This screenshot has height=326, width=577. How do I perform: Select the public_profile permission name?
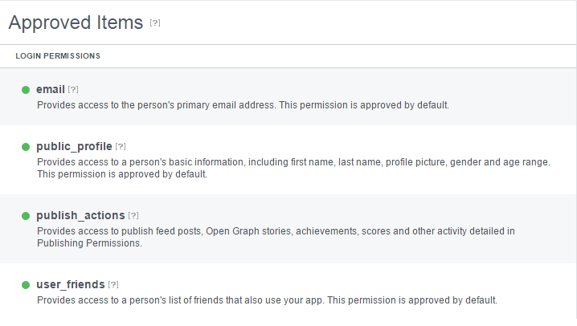click(74, 147)
